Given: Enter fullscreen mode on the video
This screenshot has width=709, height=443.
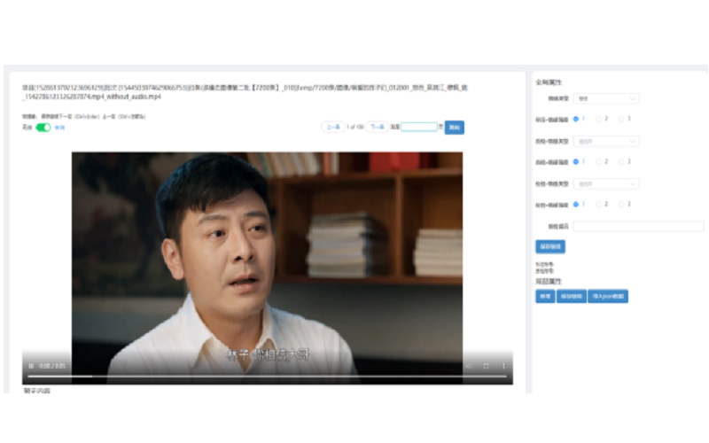Looking at the screenshot, I should pyautogui.click(x=487, y=365).
